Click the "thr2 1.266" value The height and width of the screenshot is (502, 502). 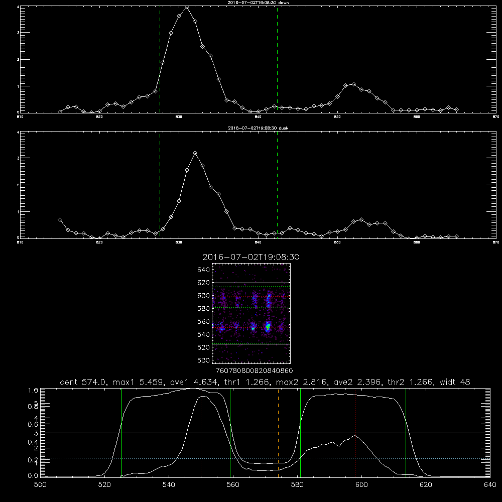coord(411,382)
